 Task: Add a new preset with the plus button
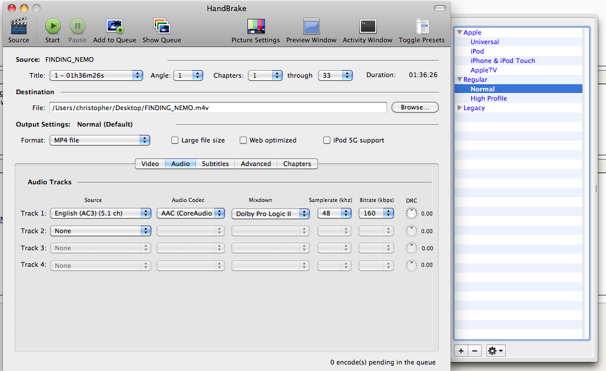pos(461,351)
